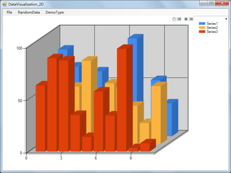
Task: Close the DataVisualization_2D window
Action: [222, 3]
